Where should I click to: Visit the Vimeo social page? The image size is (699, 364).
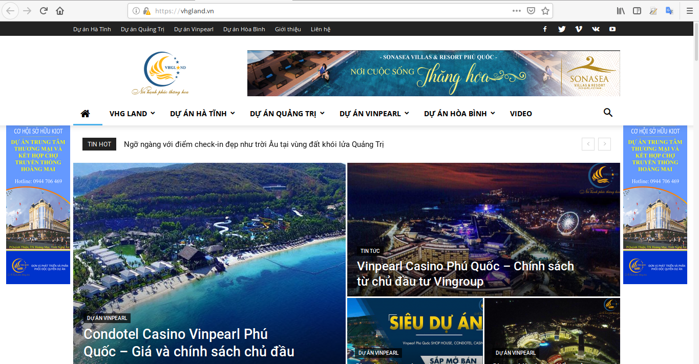pos(579,29)
